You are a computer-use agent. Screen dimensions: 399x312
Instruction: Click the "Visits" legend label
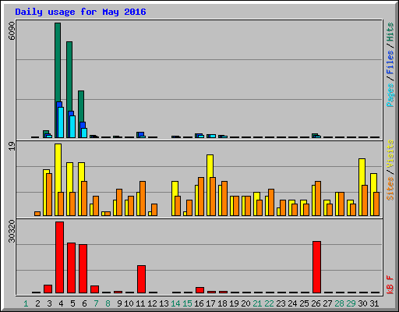pos(390,154)
